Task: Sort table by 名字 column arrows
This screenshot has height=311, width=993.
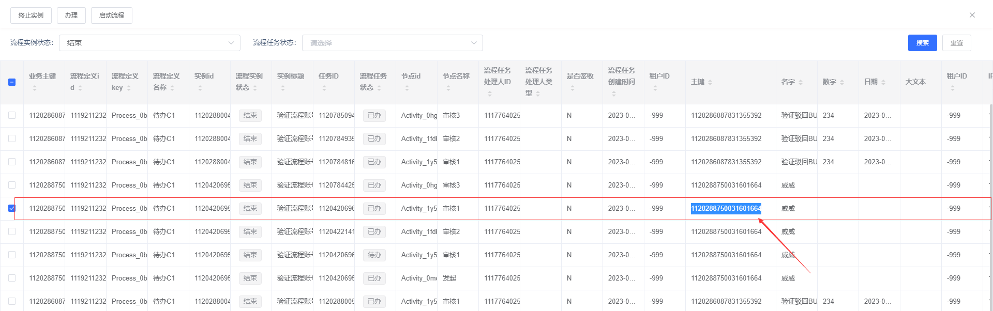Action: point(801,82)
